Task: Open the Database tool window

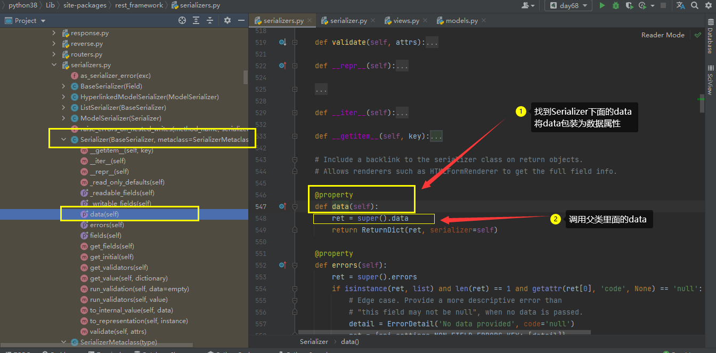Action: click(x=710, y=35)
